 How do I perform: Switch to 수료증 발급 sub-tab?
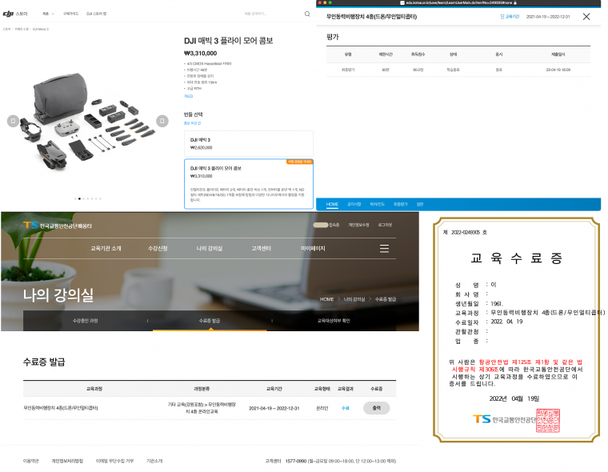(x=210, y=321)
